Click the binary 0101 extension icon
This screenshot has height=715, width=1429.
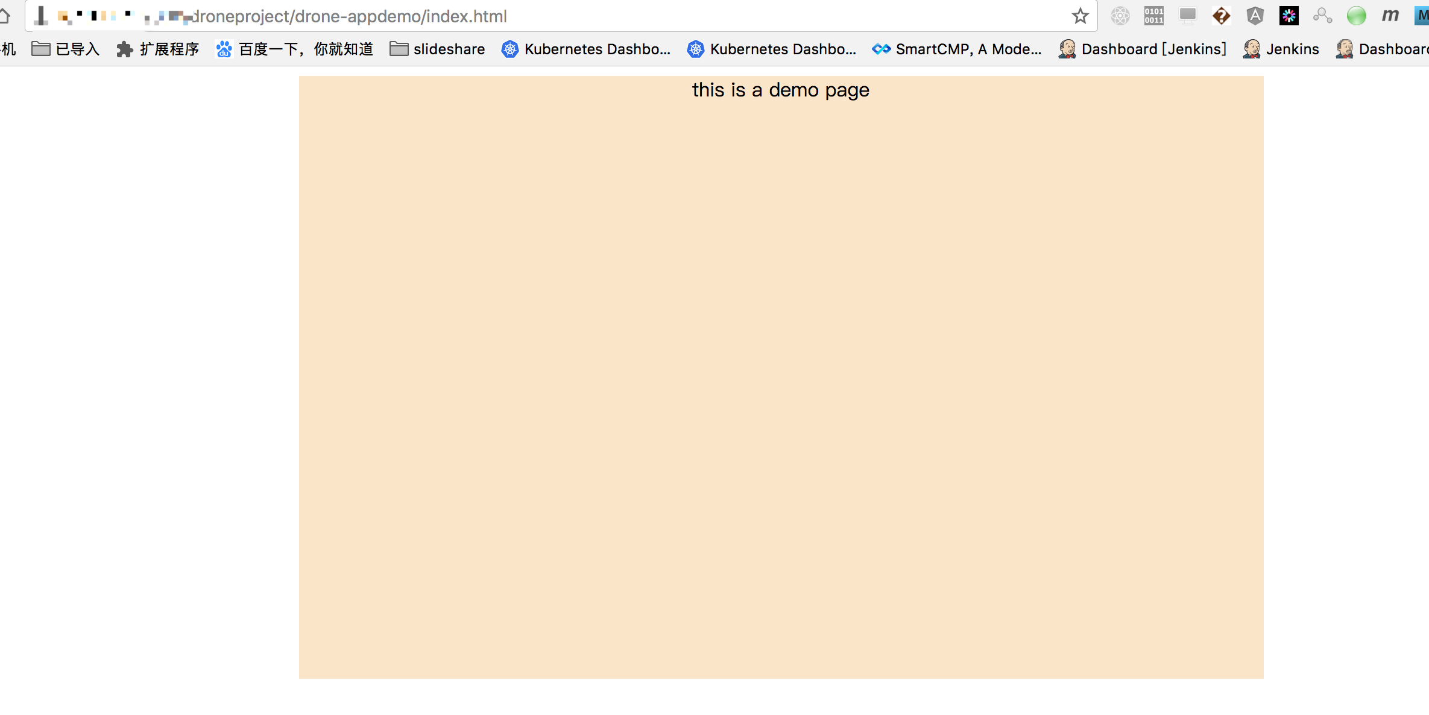click(x=1153, y=16)
